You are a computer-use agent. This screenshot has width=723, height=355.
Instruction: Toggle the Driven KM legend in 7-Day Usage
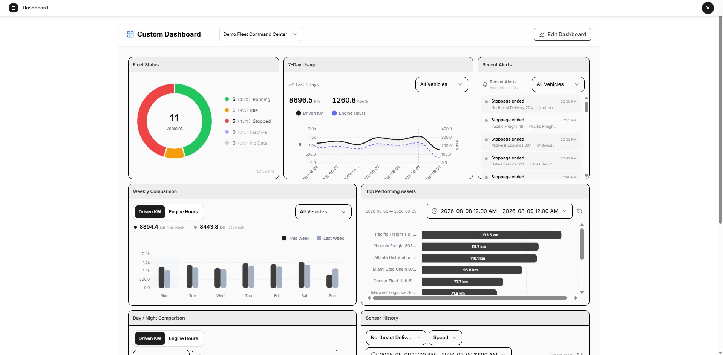coord(310,113)
